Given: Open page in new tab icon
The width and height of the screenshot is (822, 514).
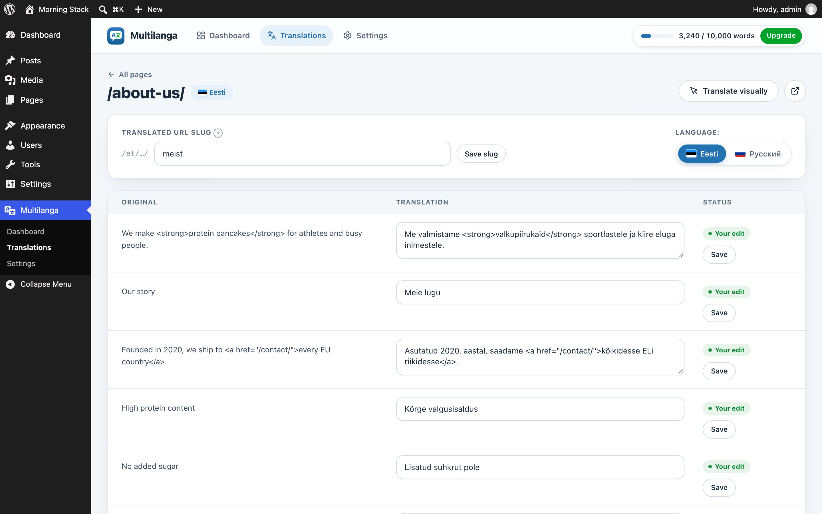Looking at the screenshot, I should point(795,91).
